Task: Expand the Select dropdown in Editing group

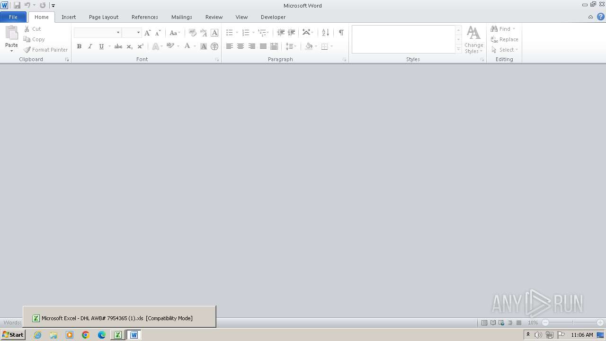Action: pyautogui.click(x=505, y=50)
